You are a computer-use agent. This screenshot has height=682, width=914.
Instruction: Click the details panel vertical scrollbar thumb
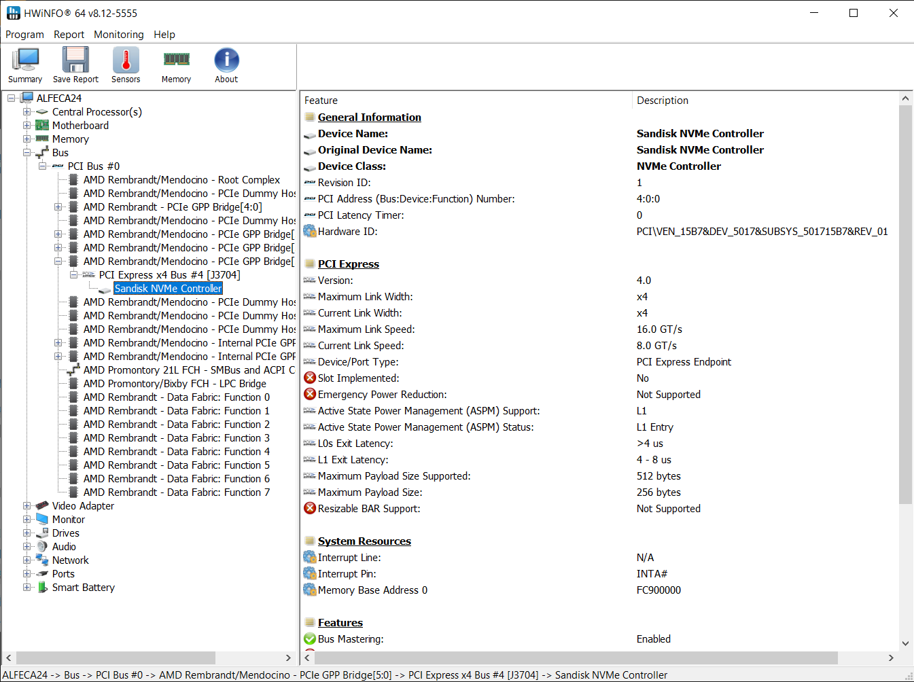coord(905,304)
